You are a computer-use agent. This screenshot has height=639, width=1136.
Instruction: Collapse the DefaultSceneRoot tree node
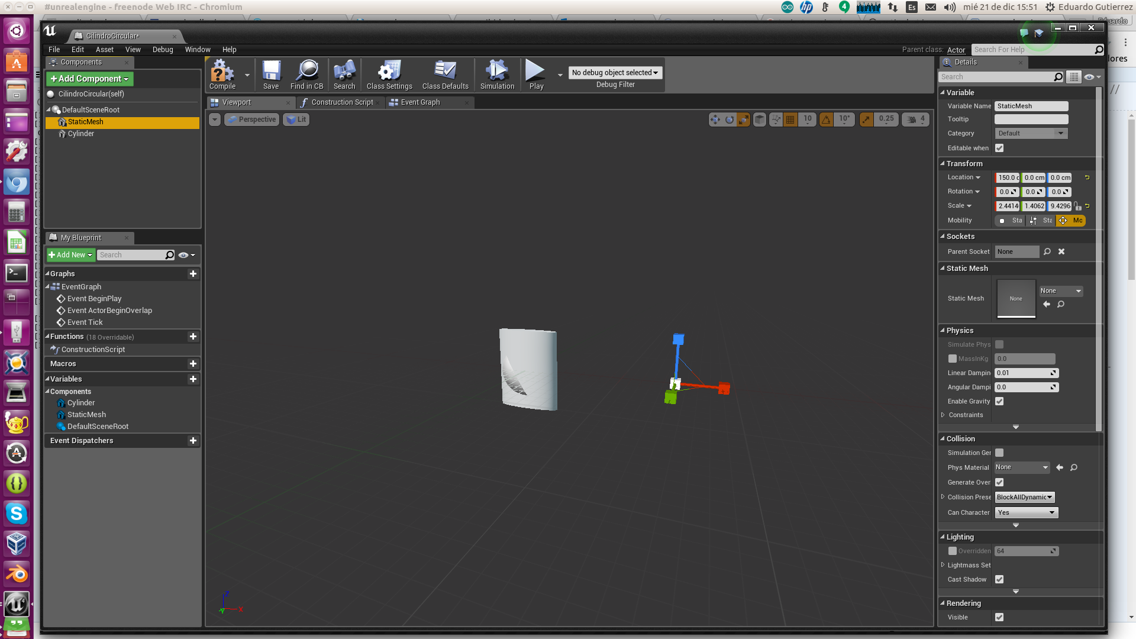[49, 109]
